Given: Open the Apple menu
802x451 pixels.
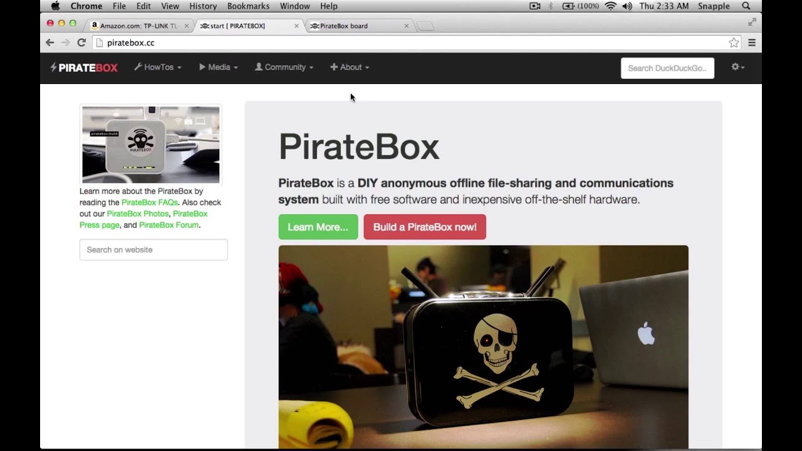Looking at the screenshot, I should (55, 6).
